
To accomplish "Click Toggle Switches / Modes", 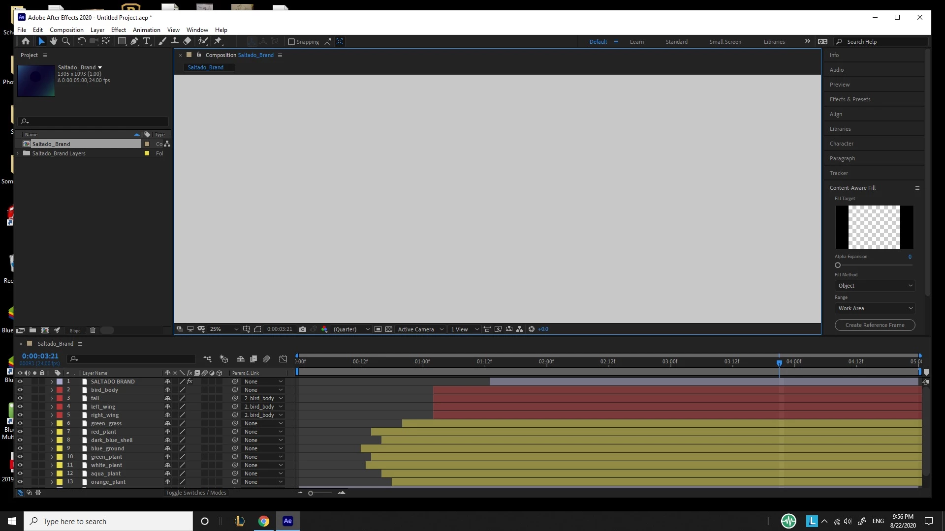I will (x=196, y=493).
